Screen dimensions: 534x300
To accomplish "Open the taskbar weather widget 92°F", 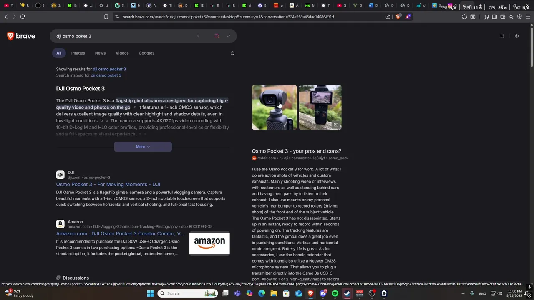I will [x=19, y=293].
